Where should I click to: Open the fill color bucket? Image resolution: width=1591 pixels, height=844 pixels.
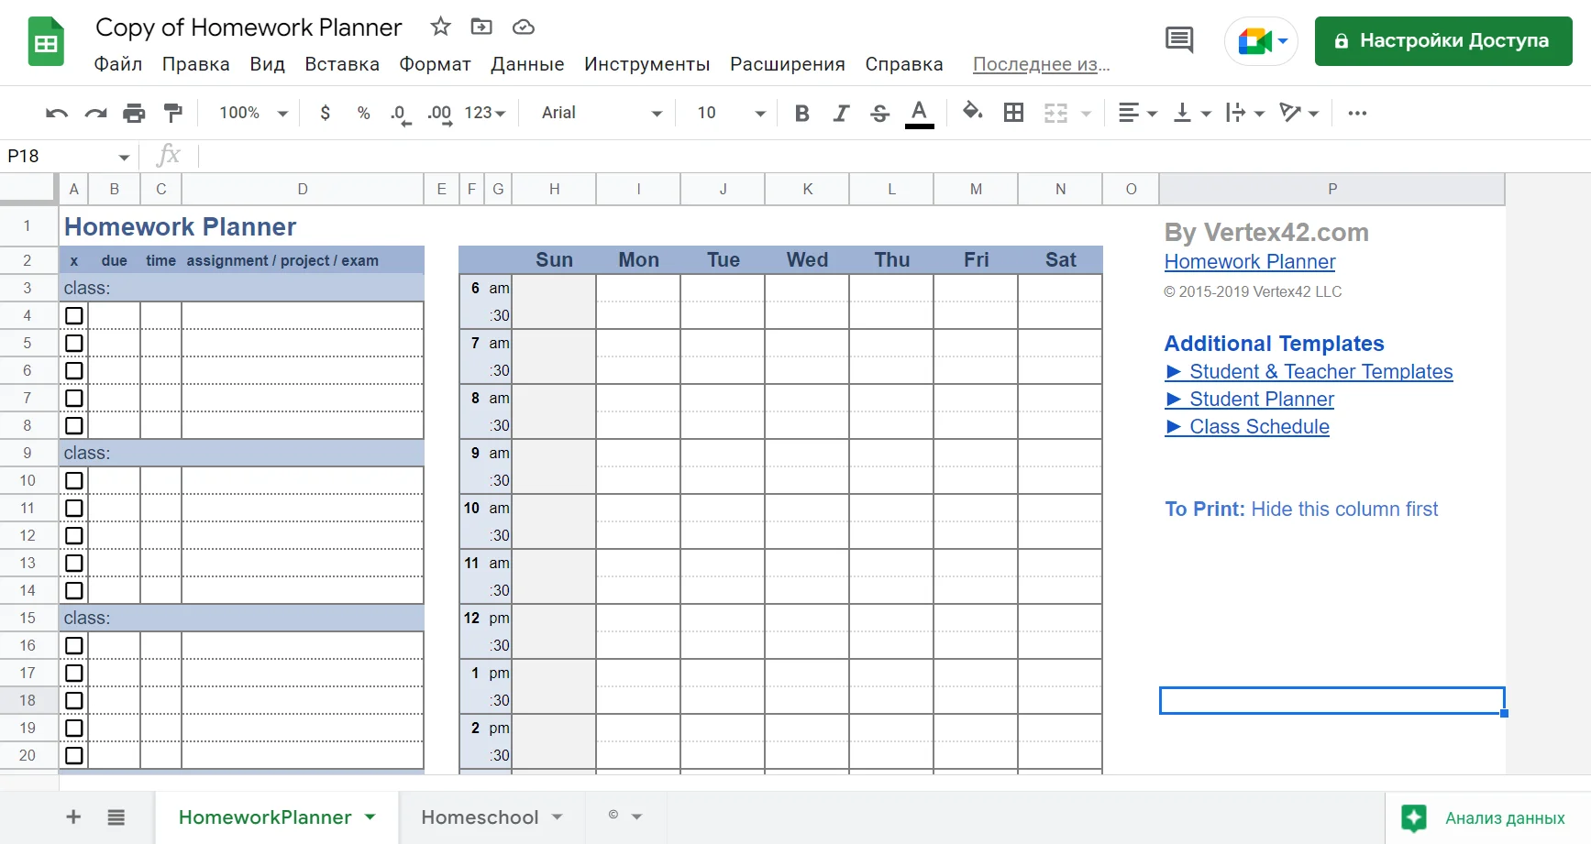pyautogui.click(x=972, y=112)
